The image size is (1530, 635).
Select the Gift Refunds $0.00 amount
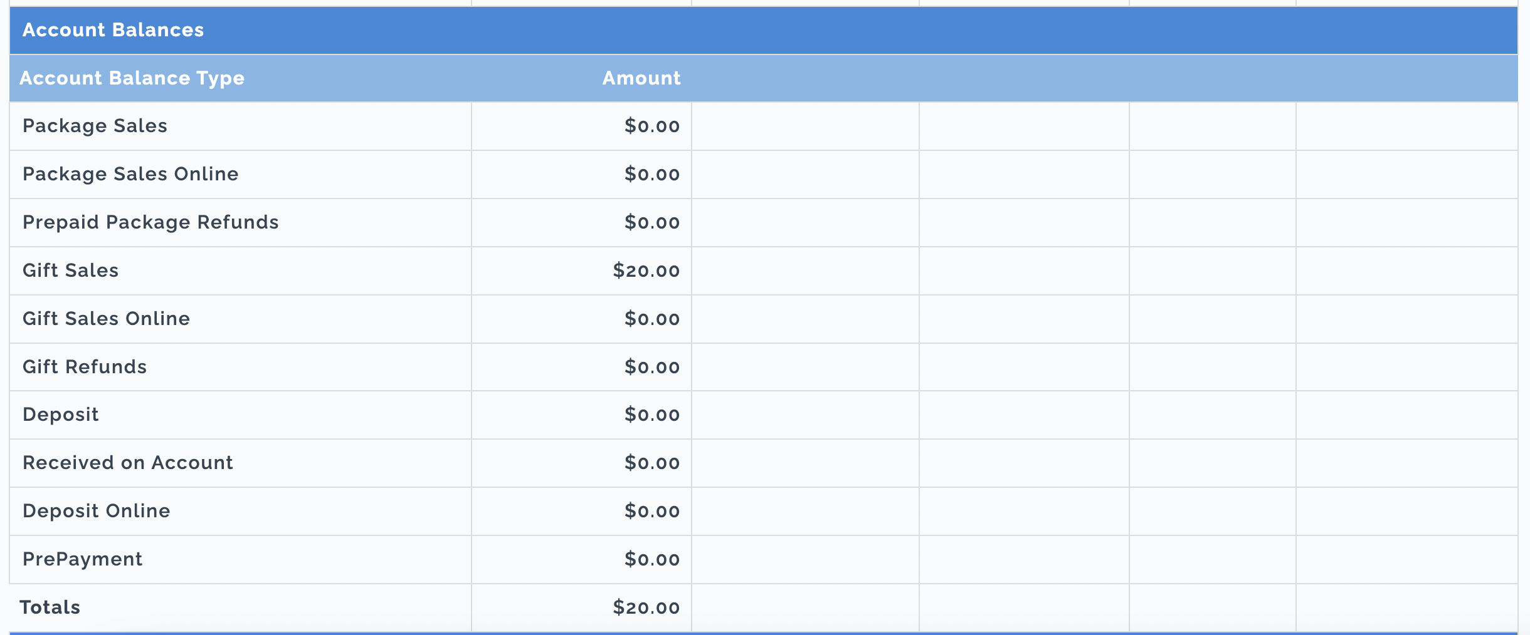652,367
